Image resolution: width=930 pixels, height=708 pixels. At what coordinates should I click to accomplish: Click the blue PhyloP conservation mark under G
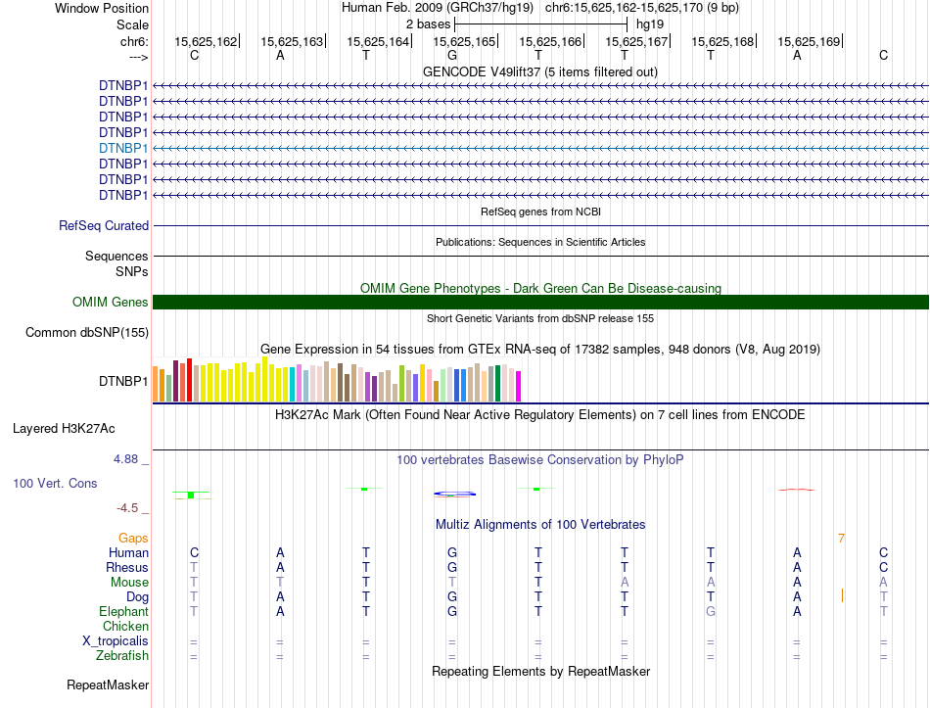[x=454, y=494]
